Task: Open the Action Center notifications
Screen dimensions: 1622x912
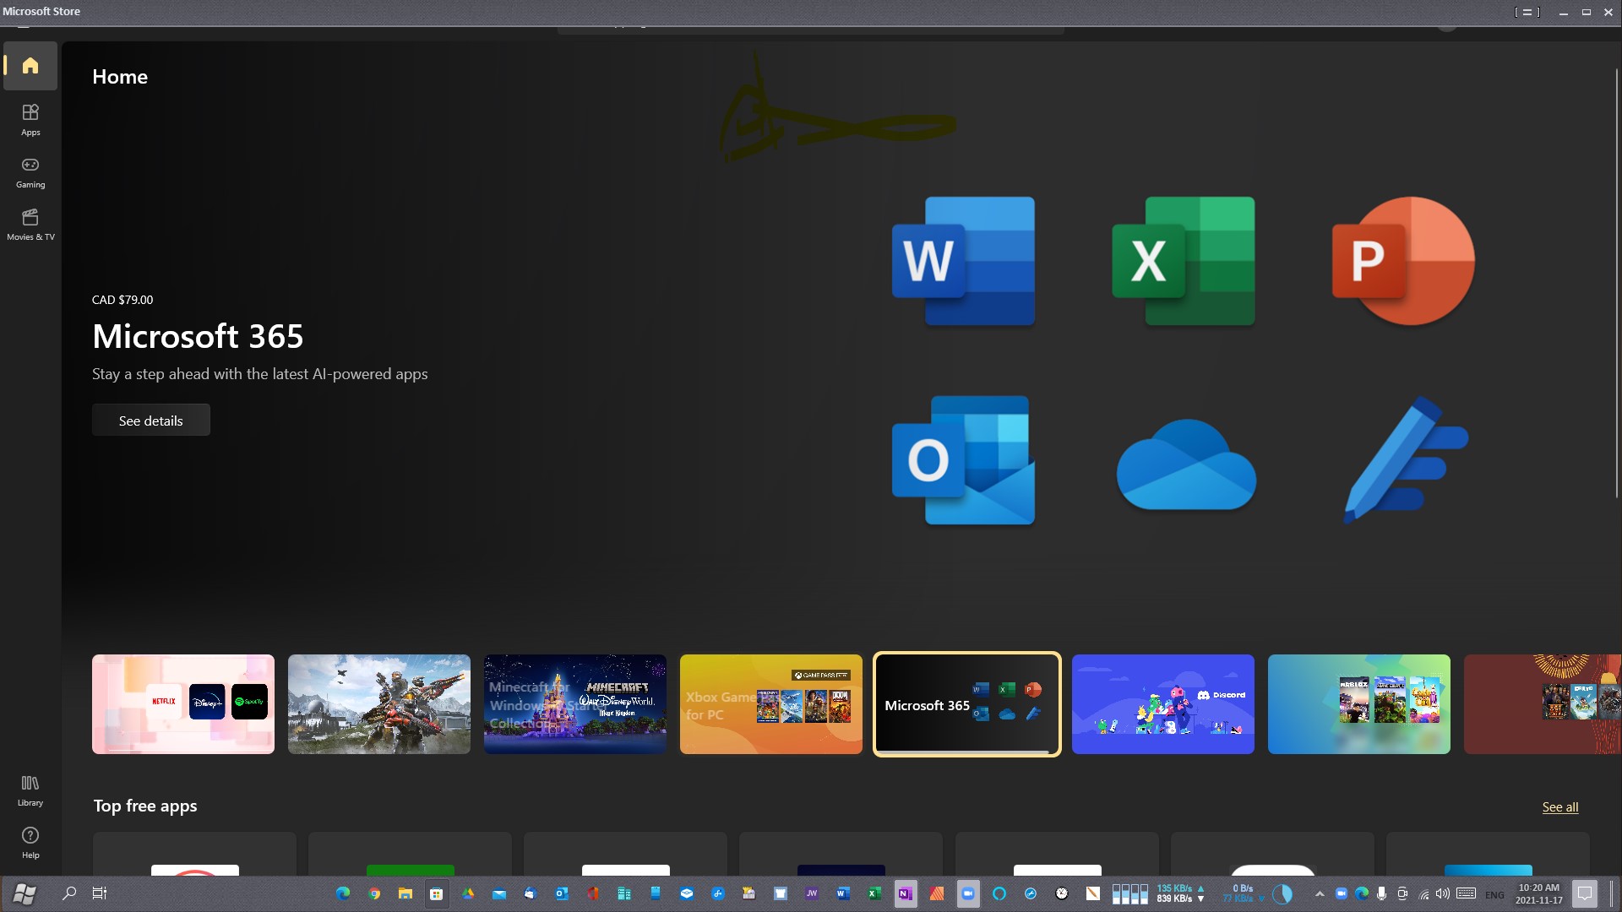Action: (1585, 893)
